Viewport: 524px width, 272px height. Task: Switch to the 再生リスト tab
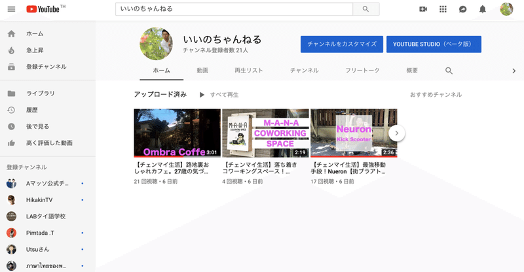tap(249, 71)
